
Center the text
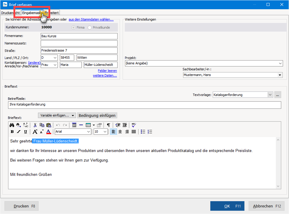click(x=120, y=132)
